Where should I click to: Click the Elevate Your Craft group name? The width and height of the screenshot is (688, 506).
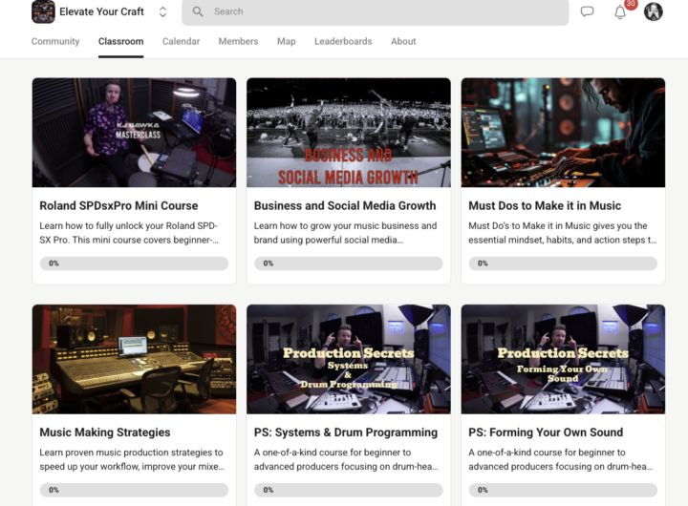(x=102, y=11)
